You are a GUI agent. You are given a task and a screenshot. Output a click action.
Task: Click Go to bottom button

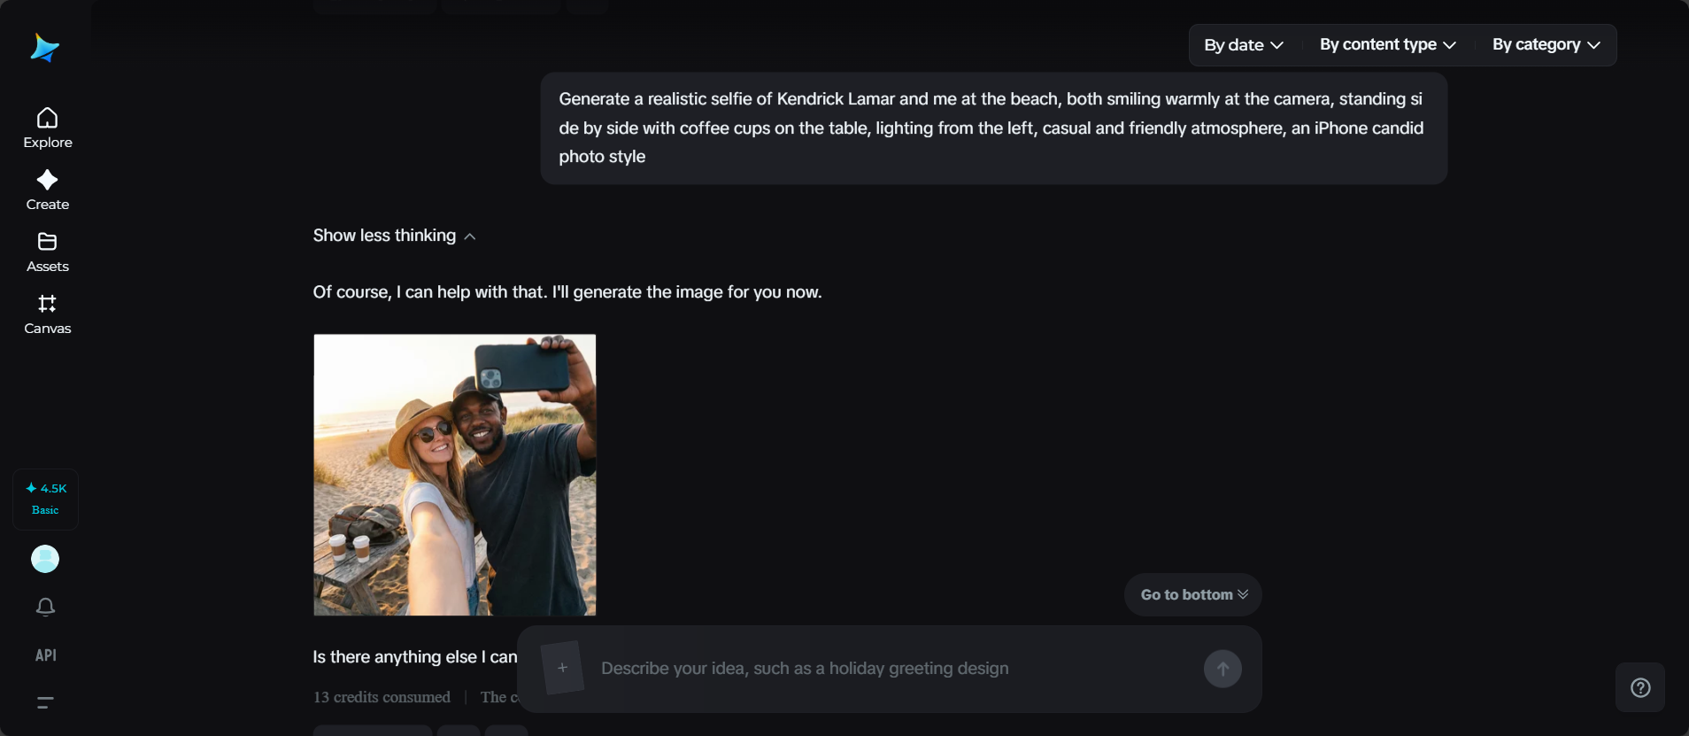[1193, 594]
